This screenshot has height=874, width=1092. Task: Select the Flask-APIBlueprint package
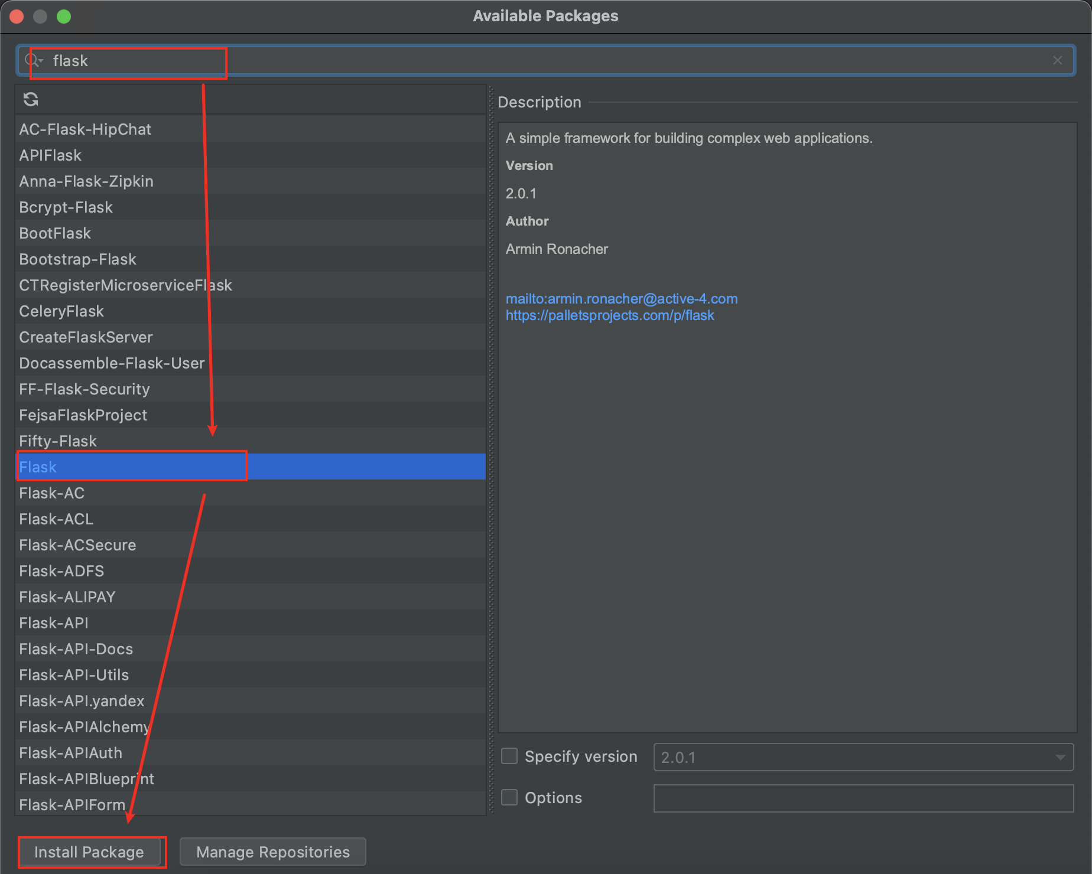[x=251, y=778]
